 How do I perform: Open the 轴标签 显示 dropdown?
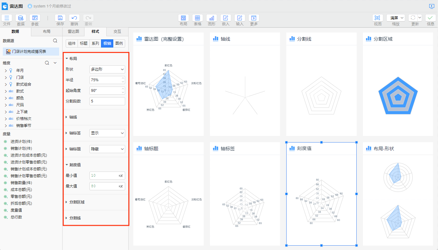[x=107, y=133]
